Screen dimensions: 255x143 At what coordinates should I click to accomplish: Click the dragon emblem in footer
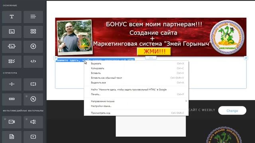pyautogui.click(x=224, y=135)
